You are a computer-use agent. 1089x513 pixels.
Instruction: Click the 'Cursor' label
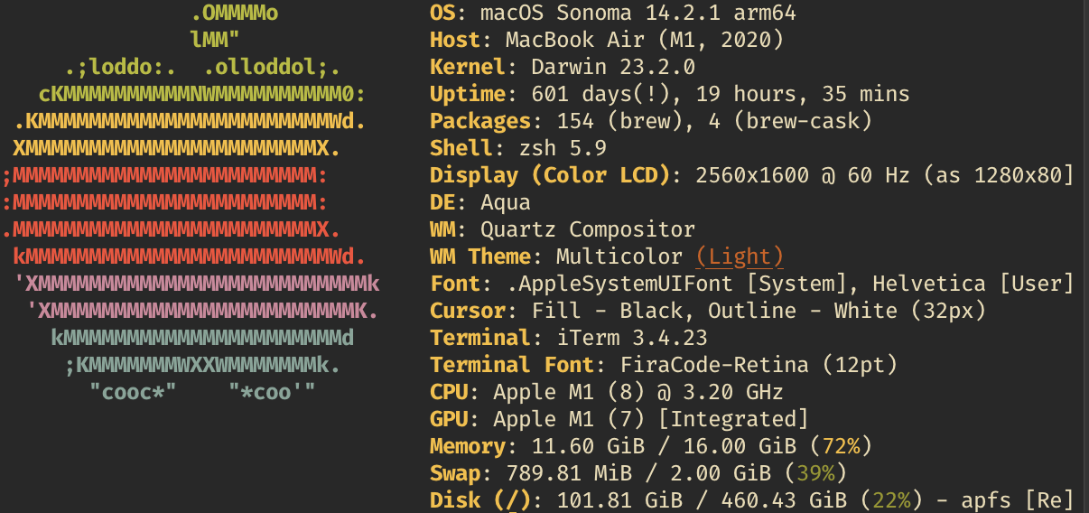pos(468,312)
